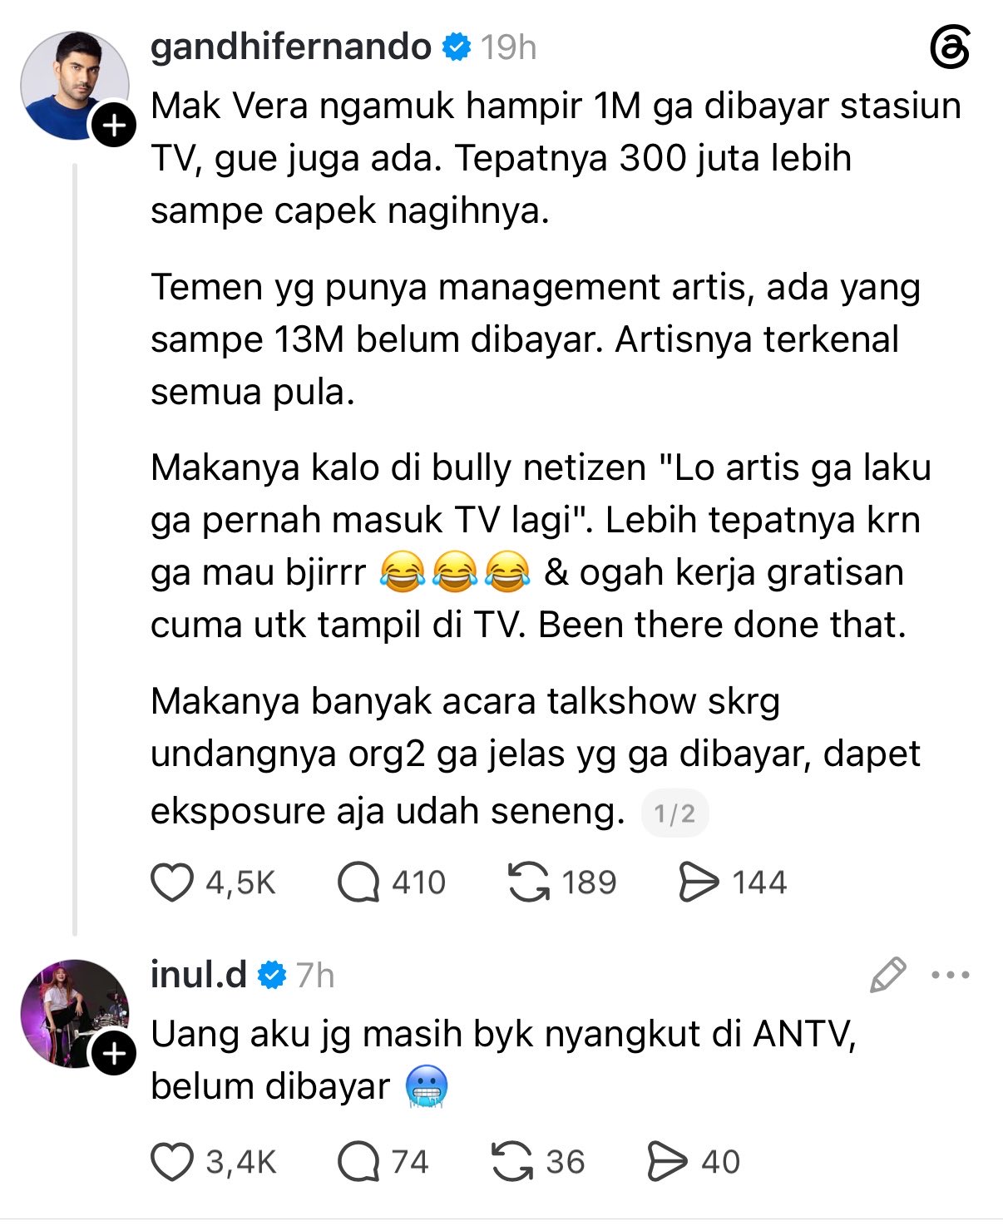Share inul.d's reply with the send icon
1003x1226 pixels.
[x=668, y=1162]
